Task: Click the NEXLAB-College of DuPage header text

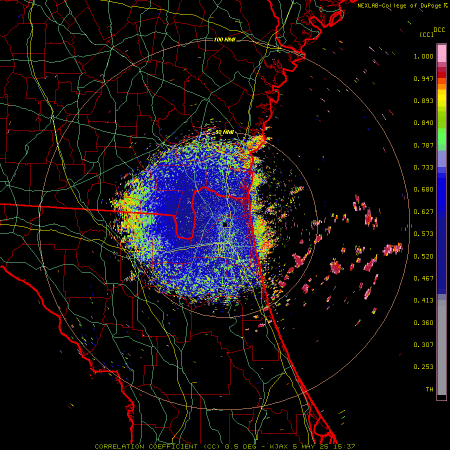Action: click(400, 5)
